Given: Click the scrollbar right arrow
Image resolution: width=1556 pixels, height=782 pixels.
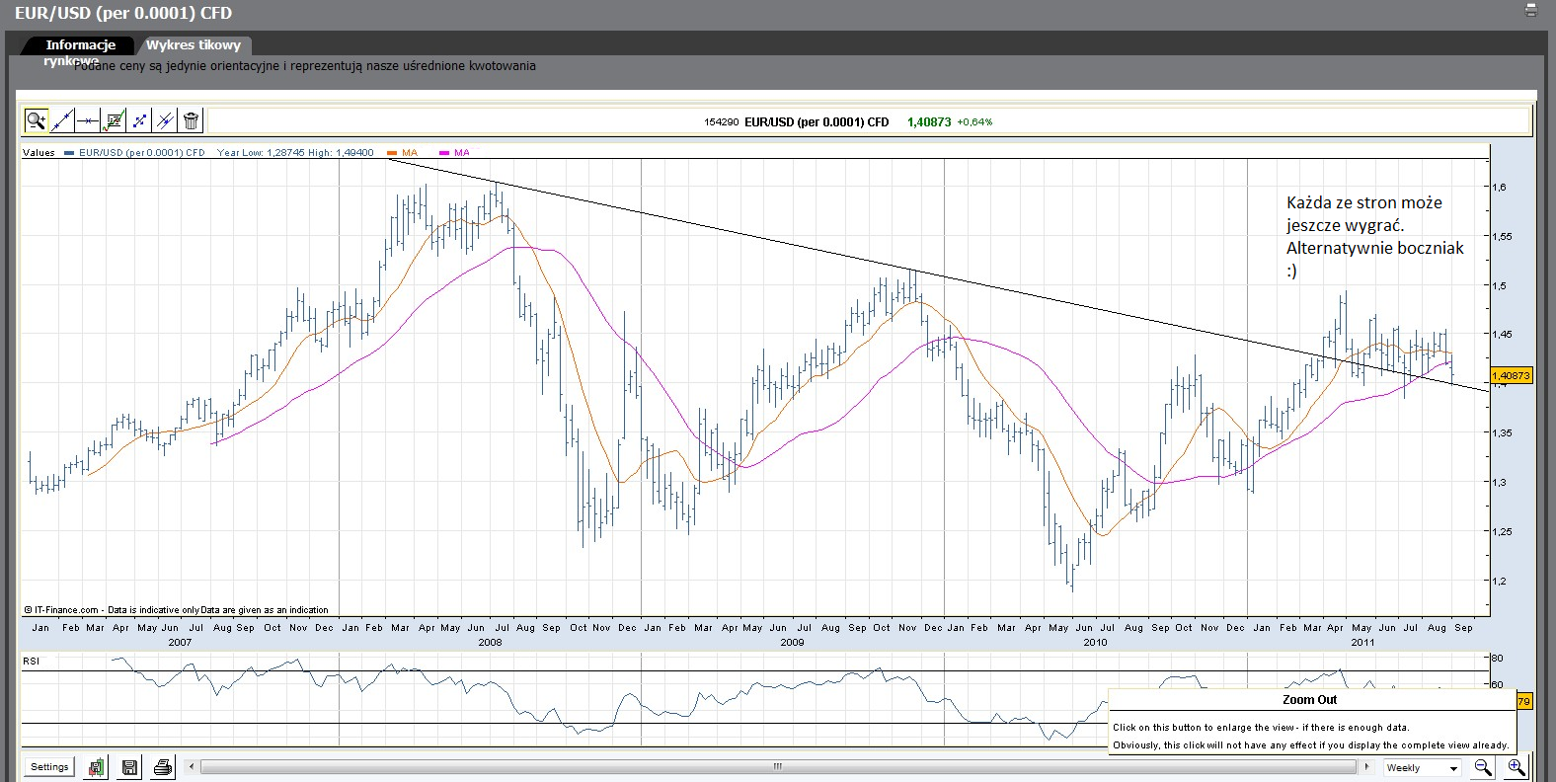Looking at the screenshot, I should point(1366,766).
